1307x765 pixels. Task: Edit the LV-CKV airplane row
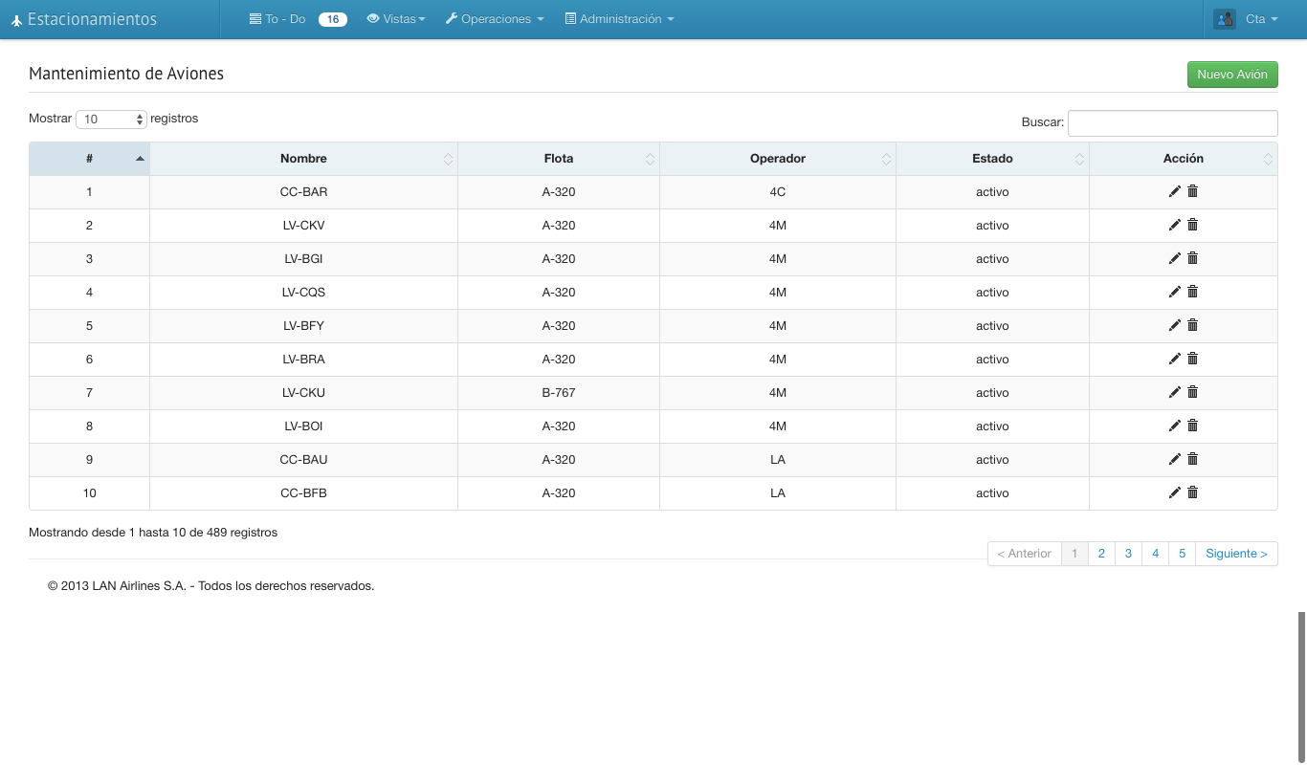click(1175, 225)
